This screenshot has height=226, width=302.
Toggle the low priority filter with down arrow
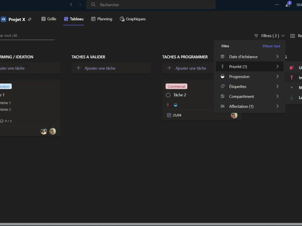click(x=292, y=98)
